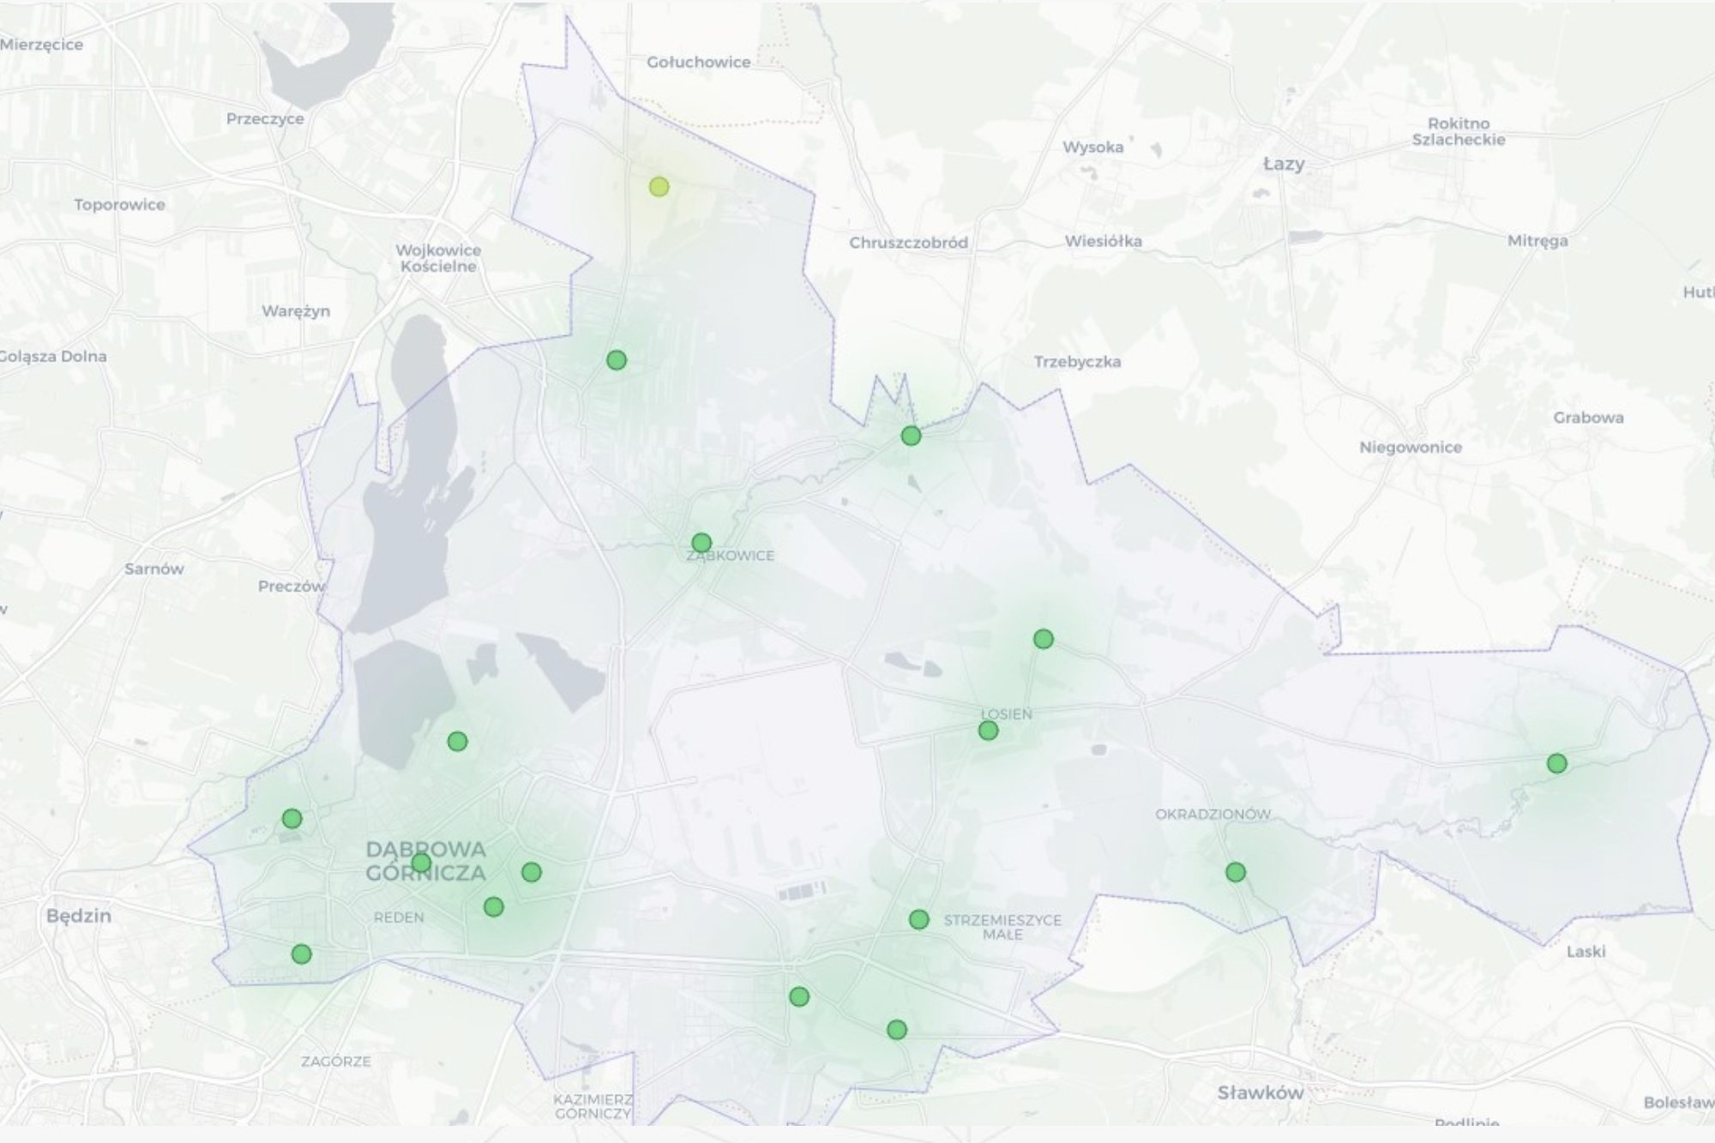Click the Wojkowice Kościelne label
The width and height of the screenshot is (1715, 1143).
(x=438, y=258)
